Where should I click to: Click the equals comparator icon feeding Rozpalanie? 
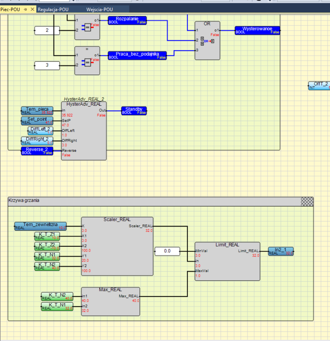87,26
